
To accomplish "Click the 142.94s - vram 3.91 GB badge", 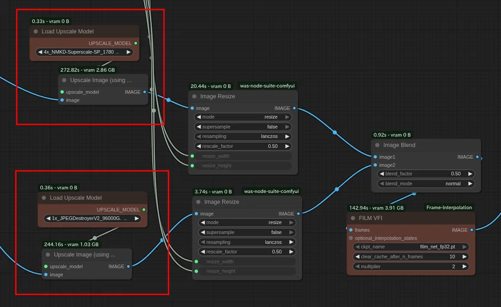I will click(376, 208).
